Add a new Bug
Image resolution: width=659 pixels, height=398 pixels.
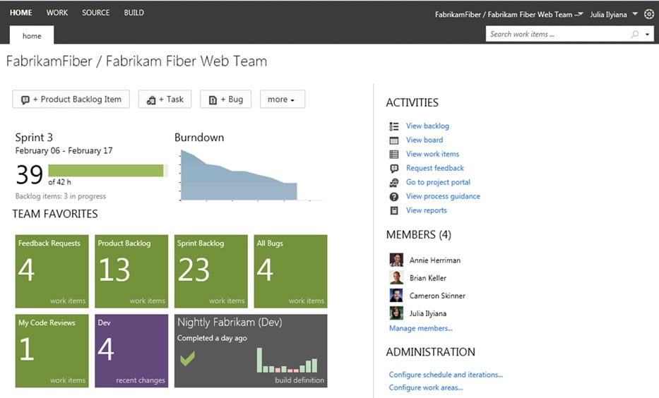(226, 99)
